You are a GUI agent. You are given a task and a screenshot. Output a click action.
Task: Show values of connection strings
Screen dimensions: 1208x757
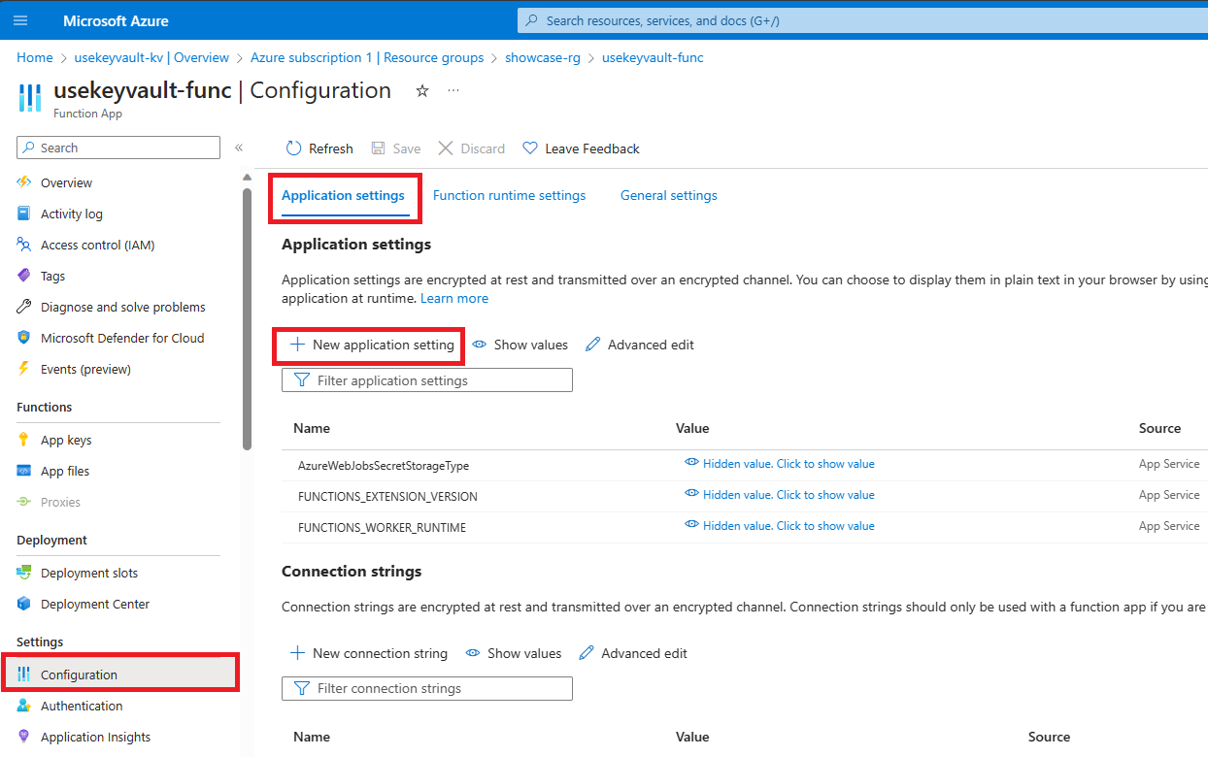(514, 653)
